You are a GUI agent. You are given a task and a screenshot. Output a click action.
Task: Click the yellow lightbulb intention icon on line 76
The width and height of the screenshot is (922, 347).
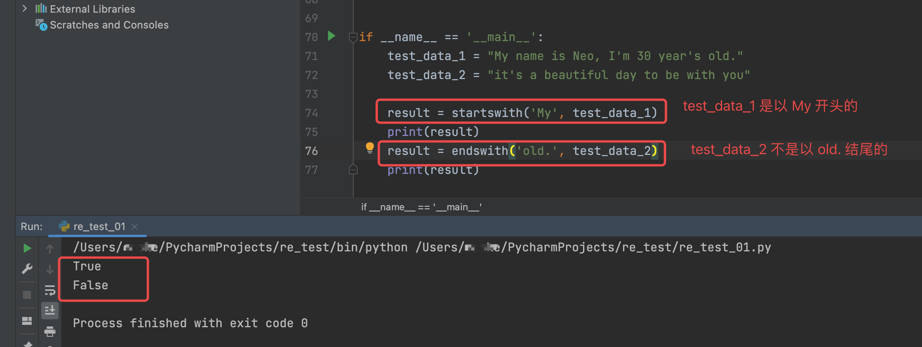[370, 148]
